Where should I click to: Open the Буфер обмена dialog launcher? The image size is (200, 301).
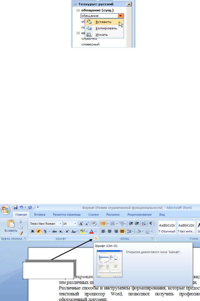pyautogui.click(x=25, y=239)
